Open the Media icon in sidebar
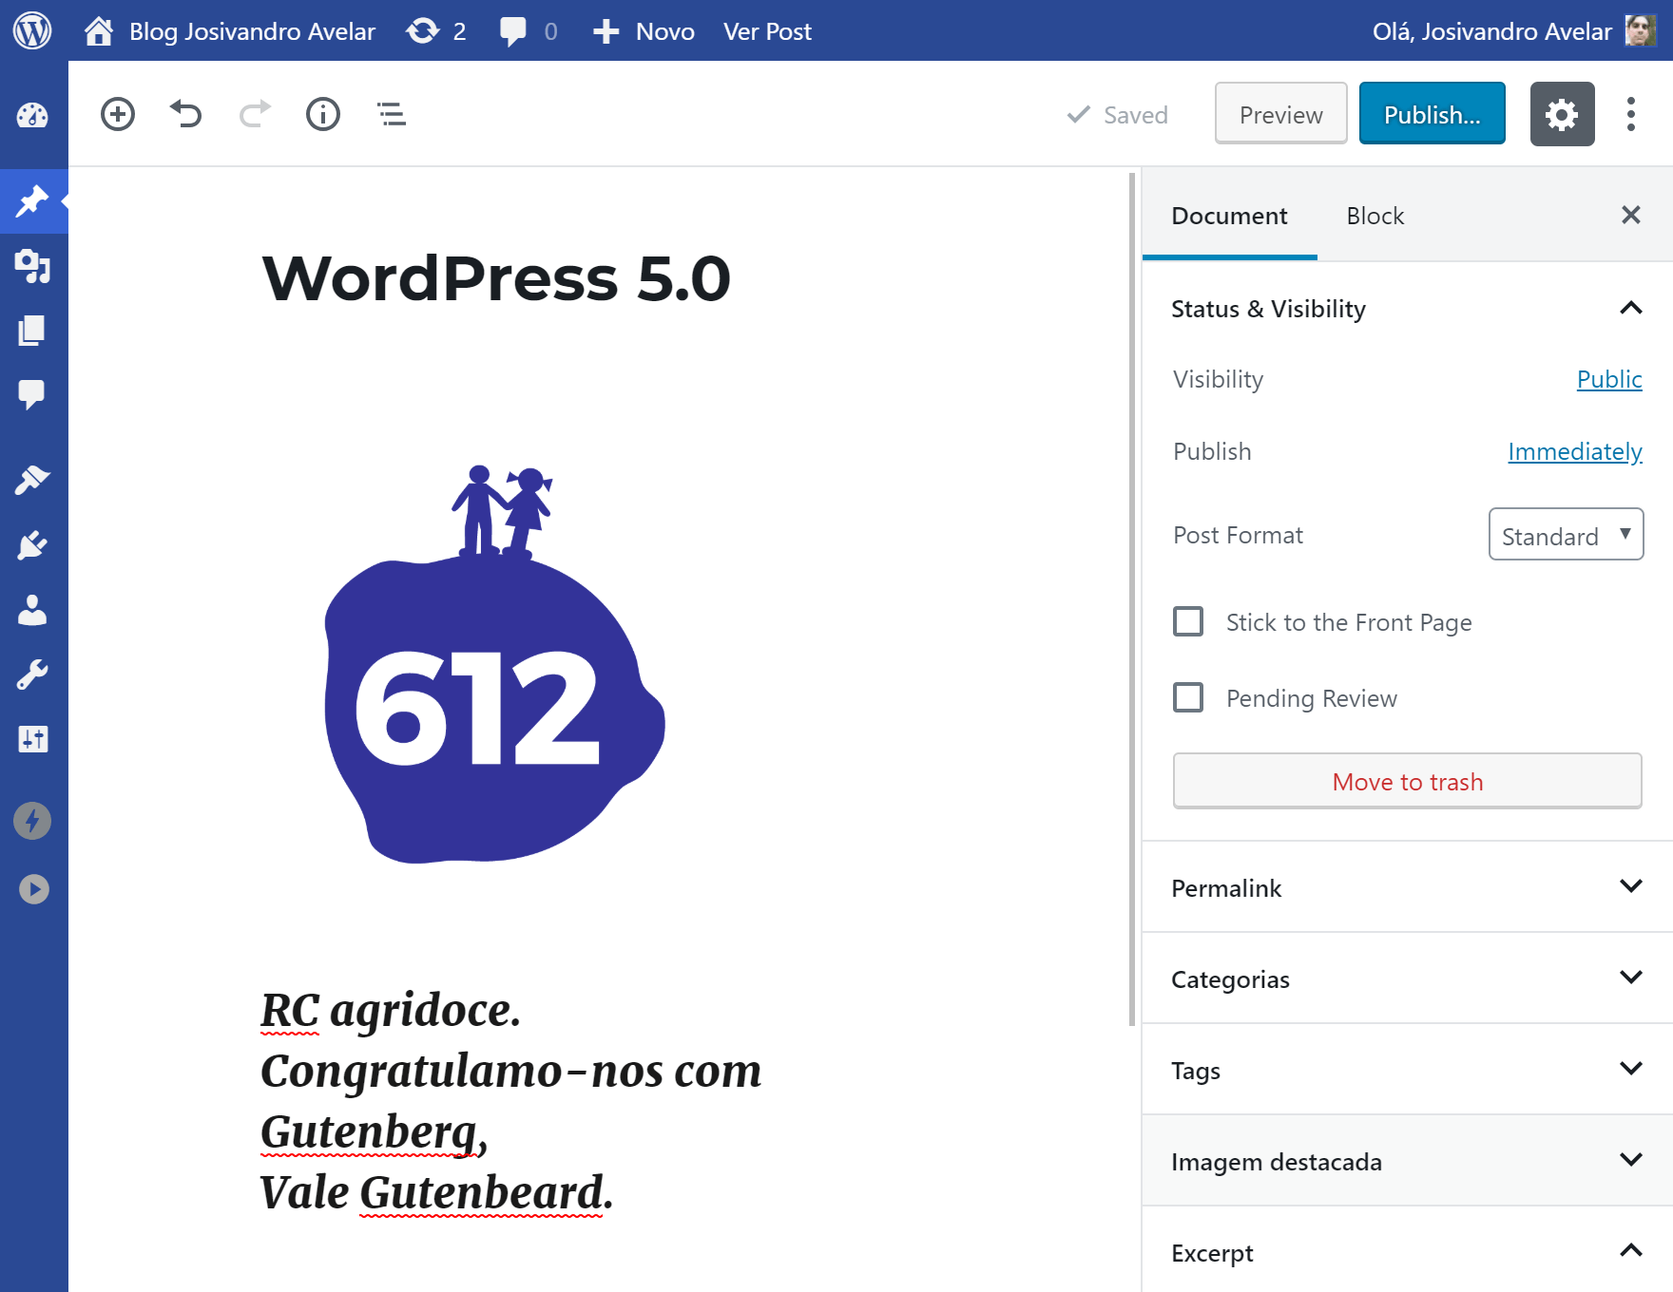Image resolution: width=1673 pixels, height=1292 pixels. point(32,266)
